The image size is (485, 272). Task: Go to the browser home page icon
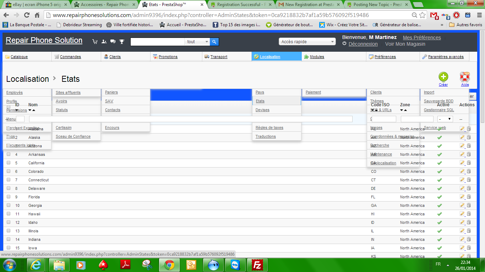click(x=37, y=15)
